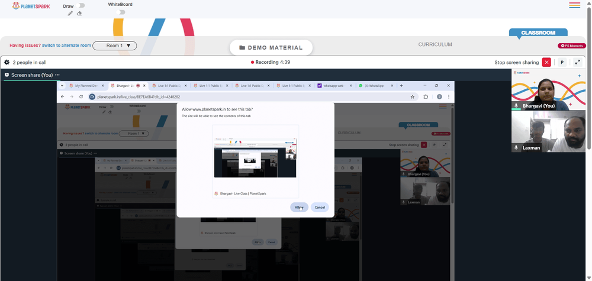This screenshot has width=592, height=281.
Task: Click the forward arrow in shared browser
Action: [x=72, y=97]
